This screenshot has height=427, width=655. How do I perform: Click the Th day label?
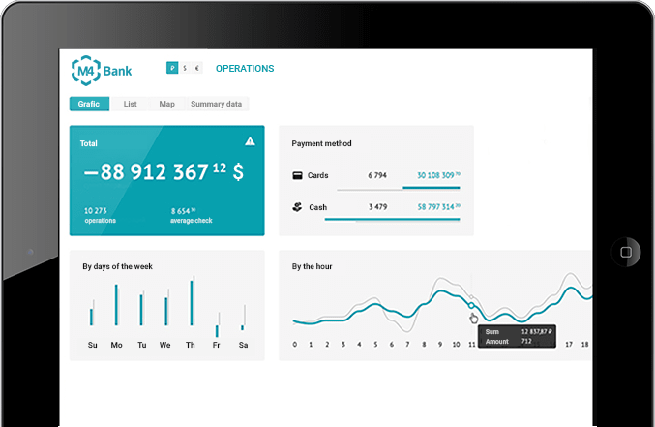point(191,345)
